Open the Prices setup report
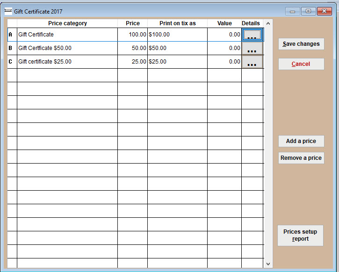The image size is (339, 272). [x=300, y=235]
